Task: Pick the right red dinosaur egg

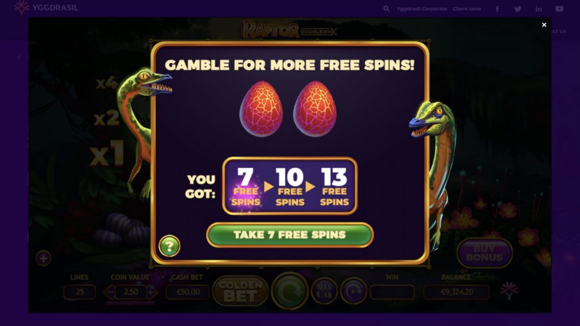Action: click(315, 109)
